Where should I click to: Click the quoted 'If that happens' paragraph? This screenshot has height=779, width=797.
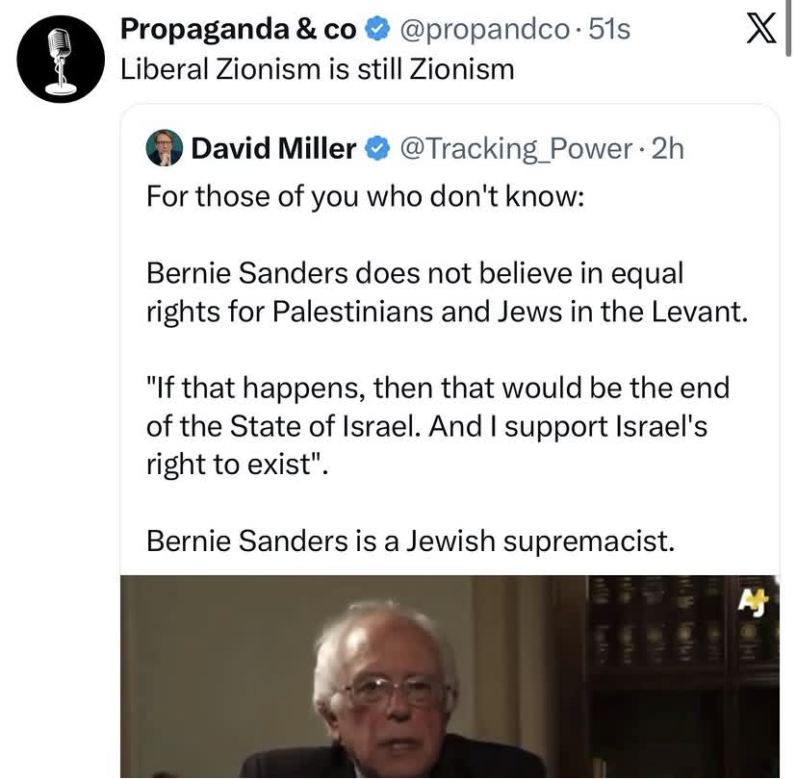[438, 426]
